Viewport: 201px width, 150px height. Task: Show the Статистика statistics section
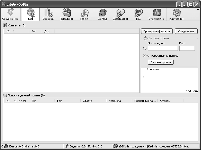[156, 14]
